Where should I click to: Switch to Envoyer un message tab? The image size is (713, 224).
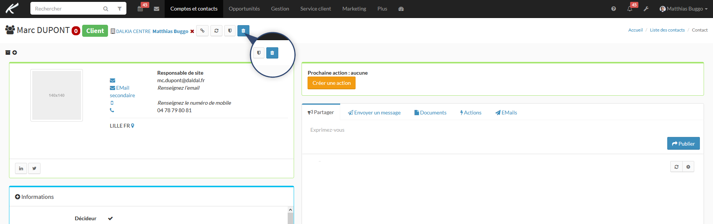point(374,113)
